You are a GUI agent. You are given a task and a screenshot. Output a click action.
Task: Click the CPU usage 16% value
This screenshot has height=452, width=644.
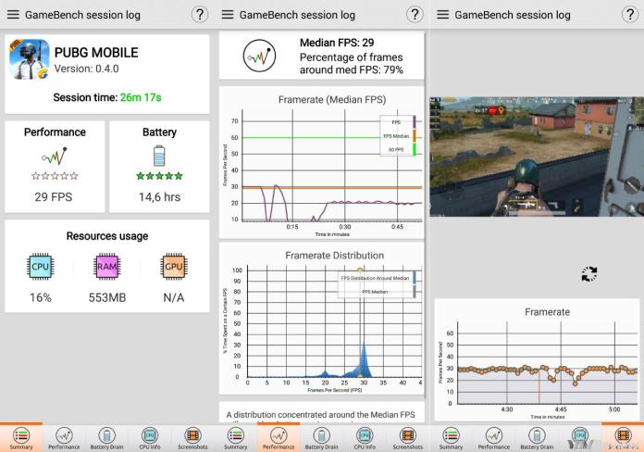(41, 297)
